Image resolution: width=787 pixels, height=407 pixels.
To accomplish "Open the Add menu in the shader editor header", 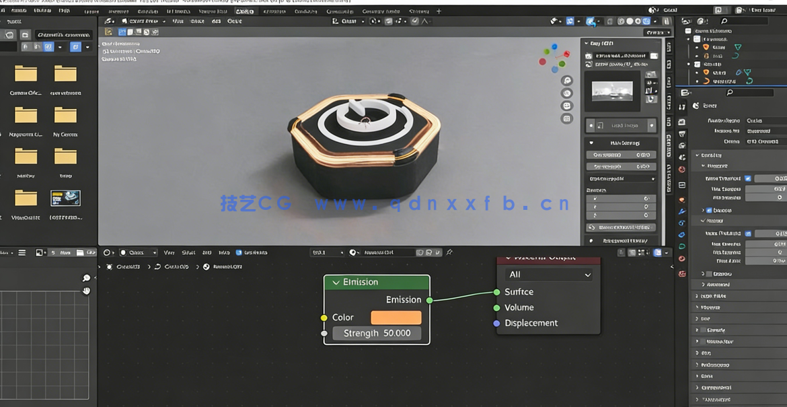I will tap(207, 252).
